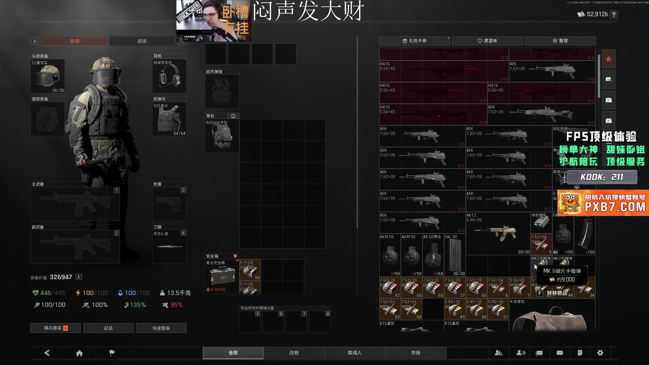Select the 主武器 primary weapon slot
The width and height of the screenshot is (649, 365).
coord(75,204)
